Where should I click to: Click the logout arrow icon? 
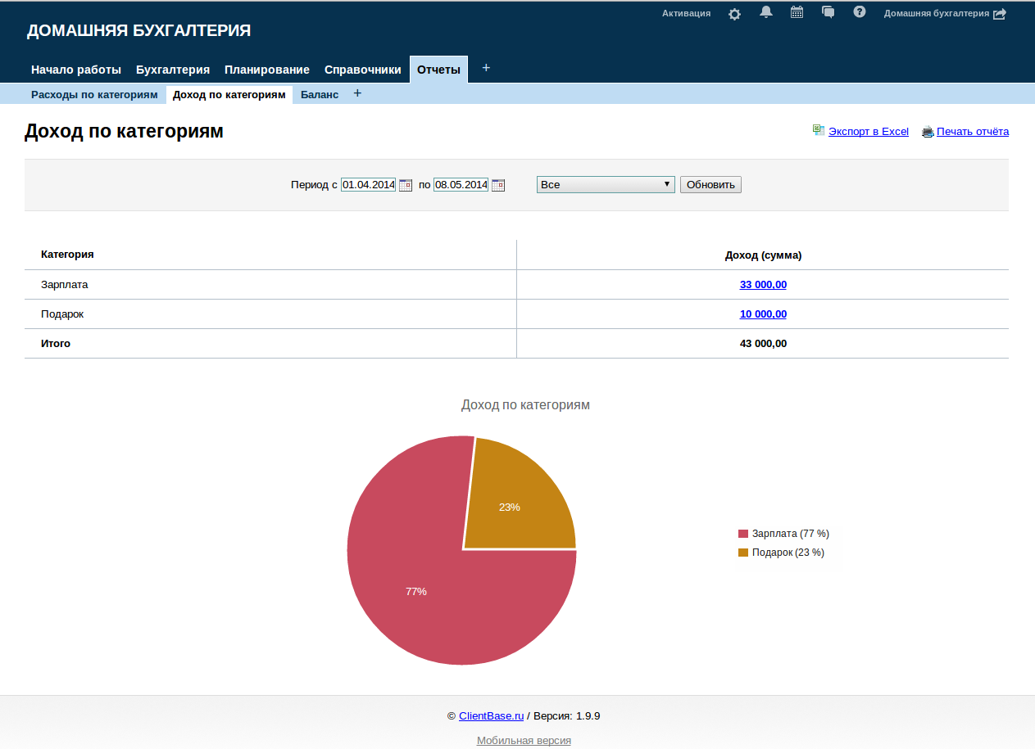coord(1000,14)
